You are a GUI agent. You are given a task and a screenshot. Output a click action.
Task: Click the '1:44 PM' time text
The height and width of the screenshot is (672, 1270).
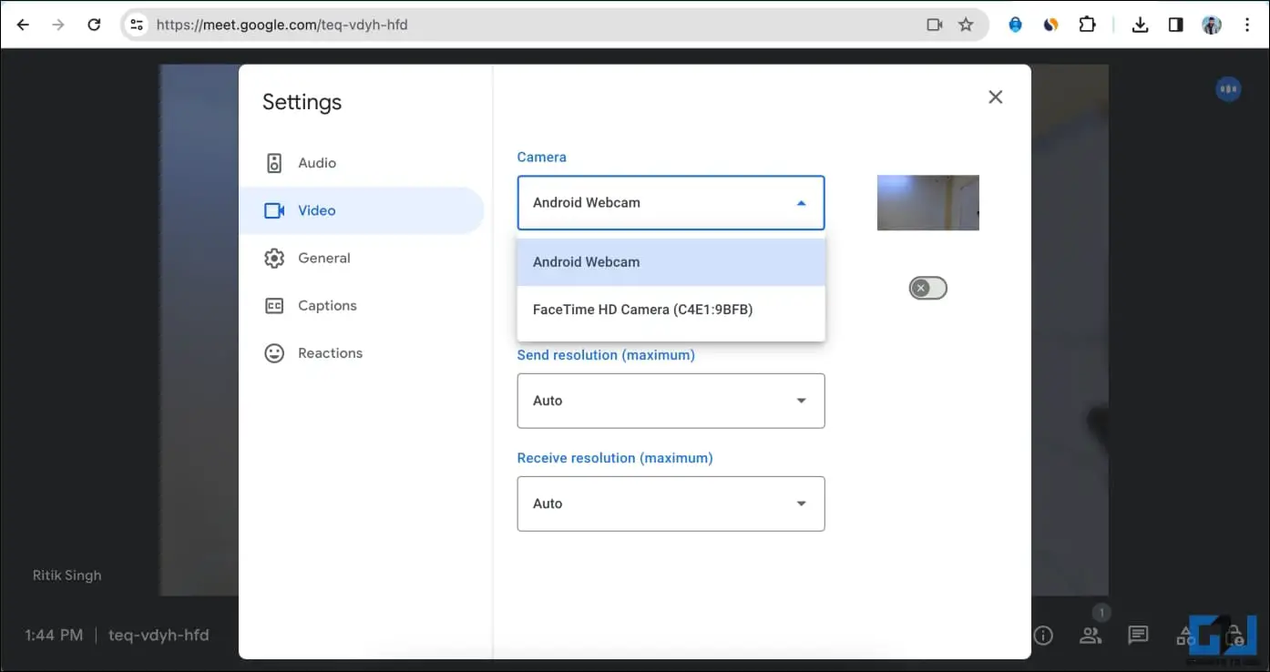[x=54, y=635]
